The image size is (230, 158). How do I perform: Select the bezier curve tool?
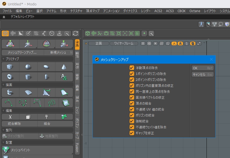(23, 103)
